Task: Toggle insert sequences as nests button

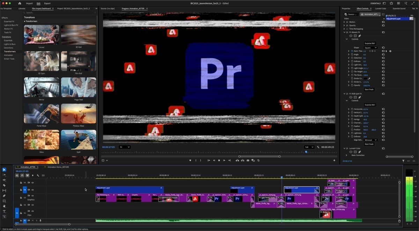Action: [17, 175]
